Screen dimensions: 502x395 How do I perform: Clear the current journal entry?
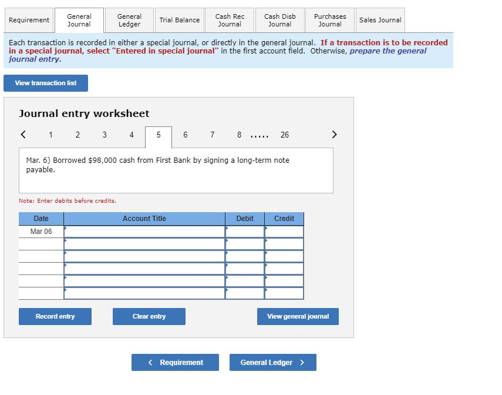pos(149,316)
